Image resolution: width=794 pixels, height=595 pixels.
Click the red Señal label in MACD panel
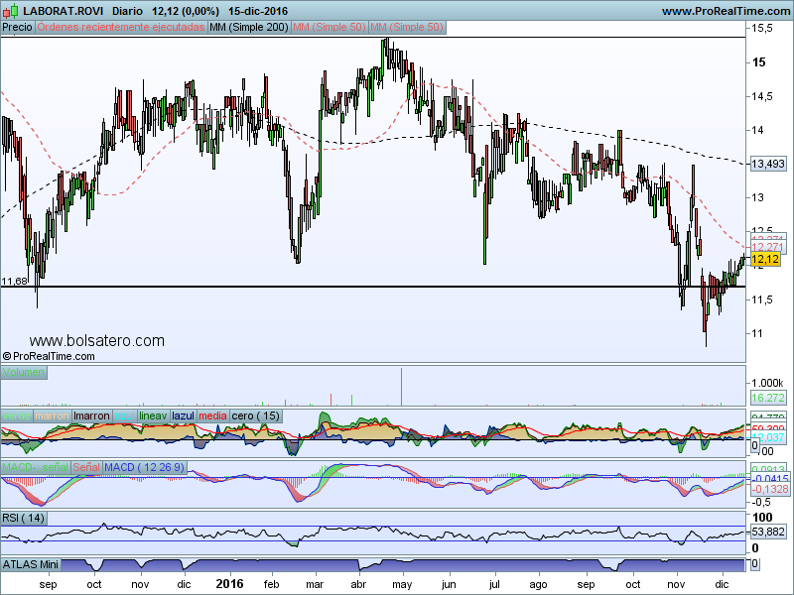pyautogui.click(x=85, y=466)
